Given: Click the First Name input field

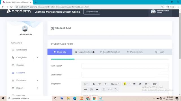Looking at the screenshot, I should 125,66.
